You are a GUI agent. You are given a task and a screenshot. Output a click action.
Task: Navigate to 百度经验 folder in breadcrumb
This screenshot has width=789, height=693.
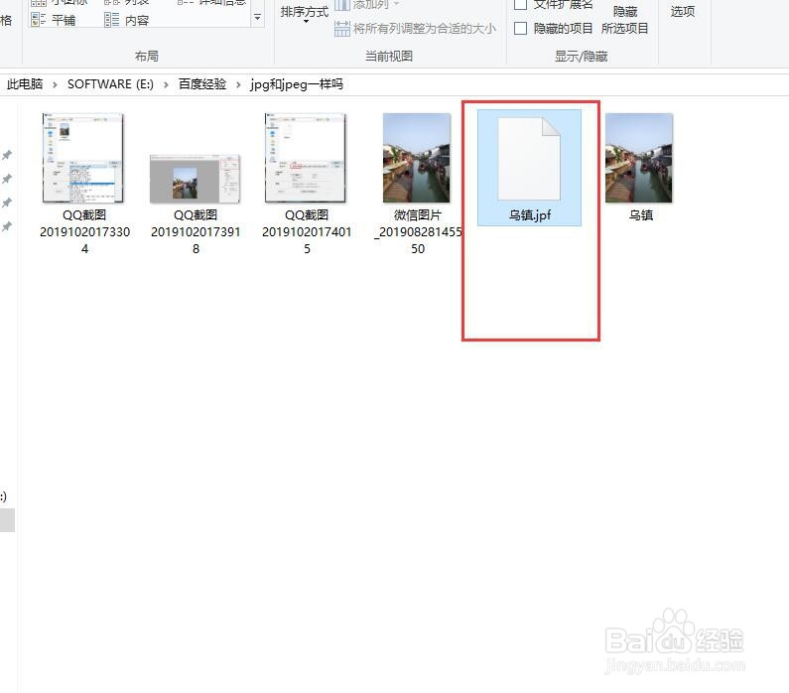click(x=202, y=84)
